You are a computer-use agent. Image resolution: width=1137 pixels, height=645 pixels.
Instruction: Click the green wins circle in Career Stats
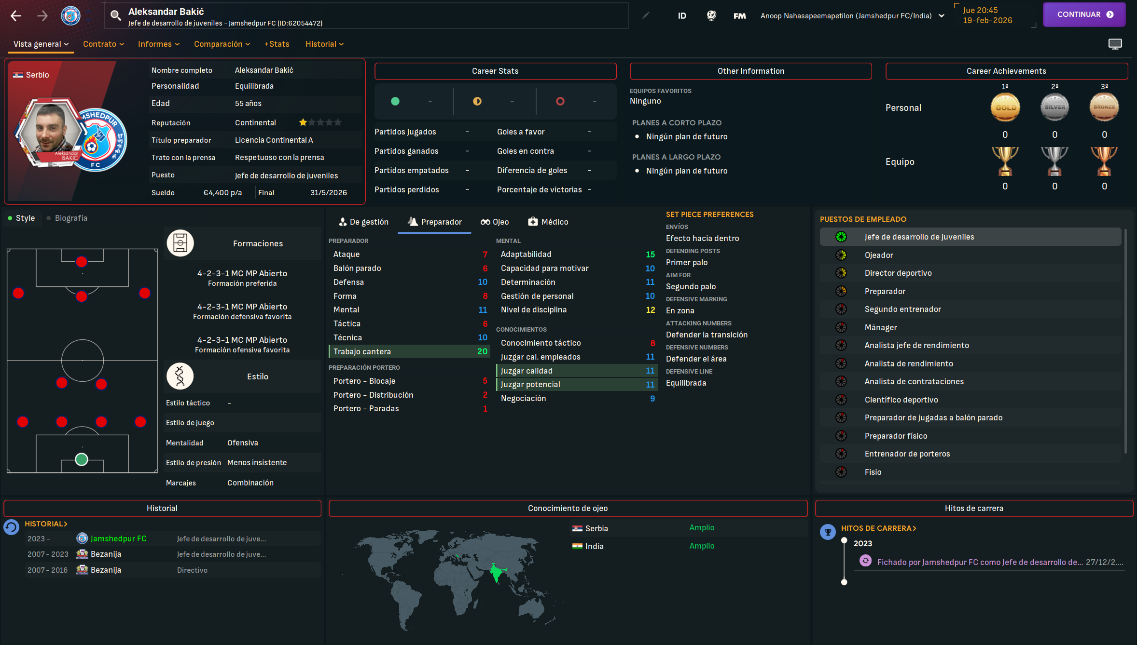point(395,101)
